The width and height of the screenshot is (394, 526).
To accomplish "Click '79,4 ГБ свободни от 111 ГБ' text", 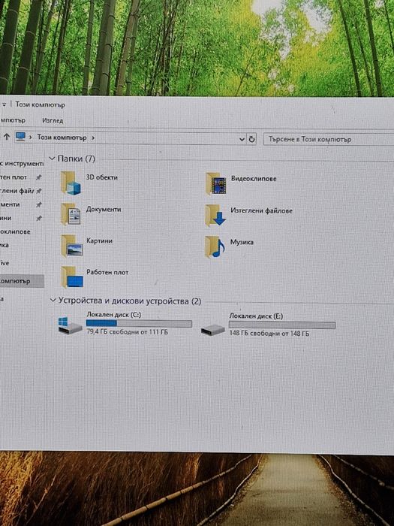I will click(127, 332).
